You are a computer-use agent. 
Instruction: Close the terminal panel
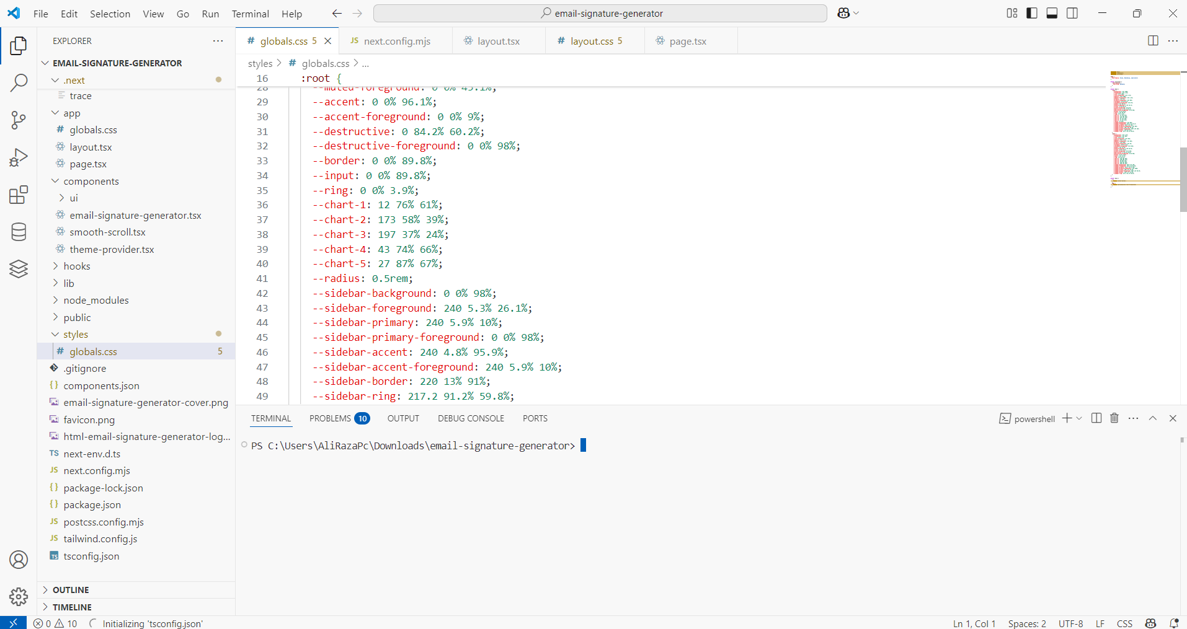click(1173, 418)
